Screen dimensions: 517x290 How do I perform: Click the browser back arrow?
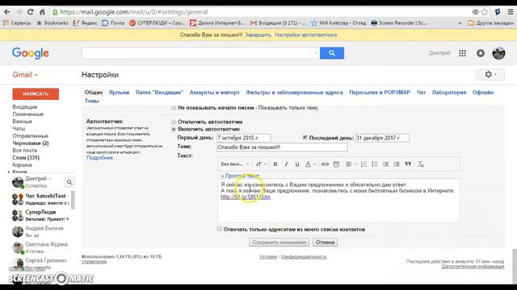pyautogui.click(x=7, y=12)
